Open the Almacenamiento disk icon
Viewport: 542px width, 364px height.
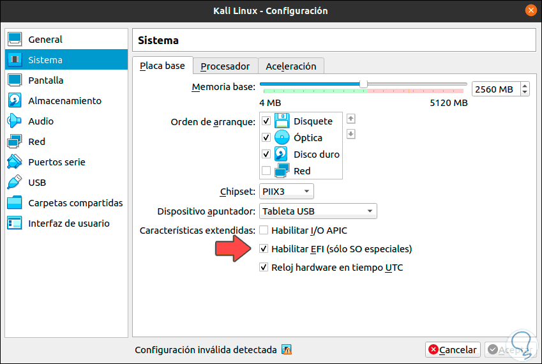pos(15,100)
